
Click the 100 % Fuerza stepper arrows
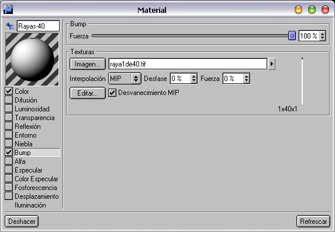[x=323, y=36]
